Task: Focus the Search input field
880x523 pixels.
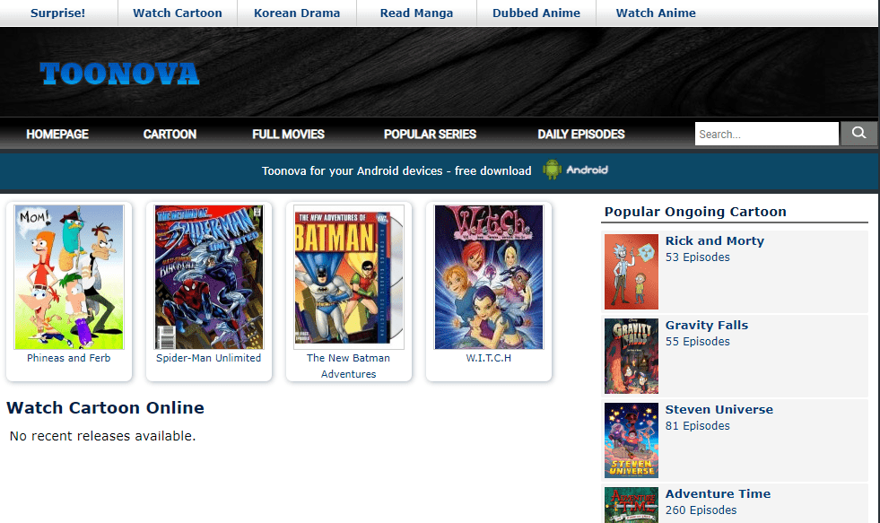Action: (x=767, y=134)
